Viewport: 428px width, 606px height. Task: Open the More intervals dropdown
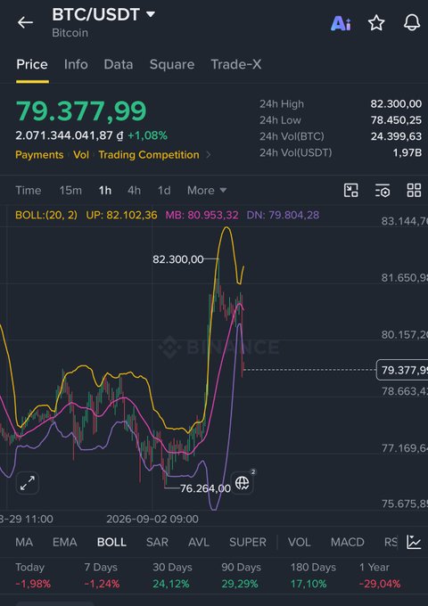point(207,190)
